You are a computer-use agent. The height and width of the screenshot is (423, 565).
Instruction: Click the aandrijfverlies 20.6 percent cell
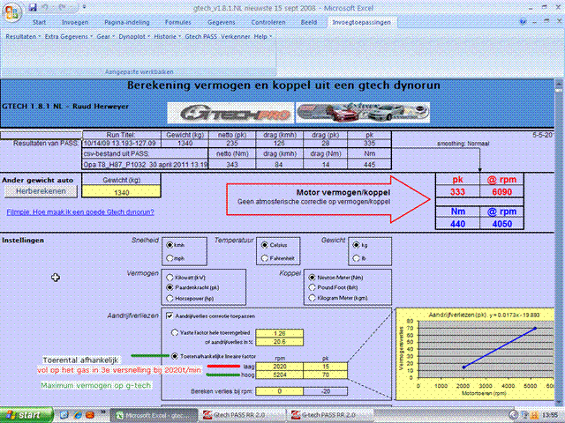pos(279,342)
